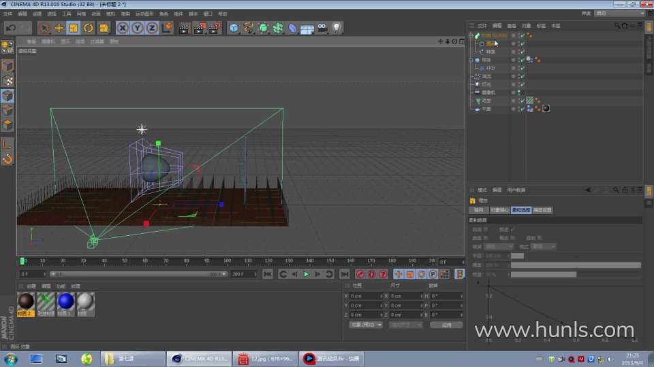Click the light bulb Light icon
The width and height of the screenshot is (654, 367).
tap(336, 28)
